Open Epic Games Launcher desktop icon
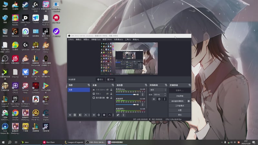The width and height of the screenshot is (258, 145). pyautogui.click(x=15, y=101)
